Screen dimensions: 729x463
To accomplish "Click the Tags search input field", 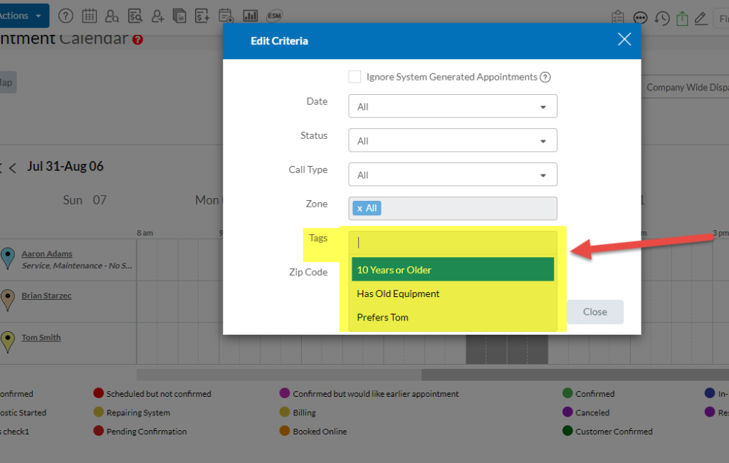I will point(452,242).
